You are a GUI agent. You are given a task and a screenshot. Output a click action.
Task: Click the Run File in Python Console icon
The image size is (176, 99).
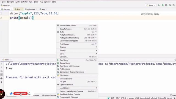[58, 94]
